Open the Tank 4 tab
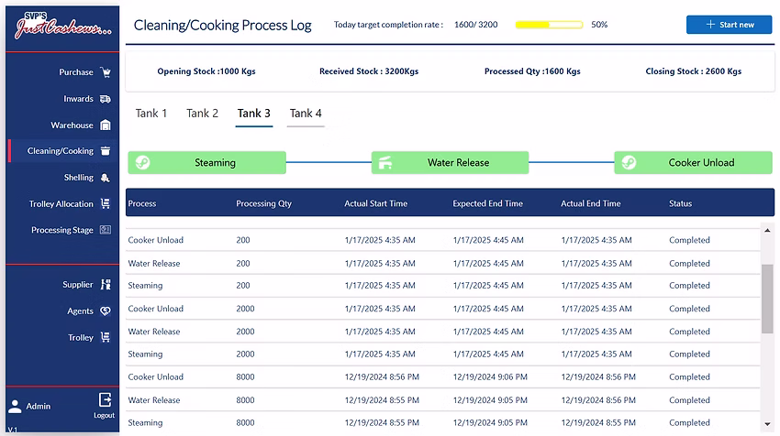Screen dimensions: 780x436 306,114
